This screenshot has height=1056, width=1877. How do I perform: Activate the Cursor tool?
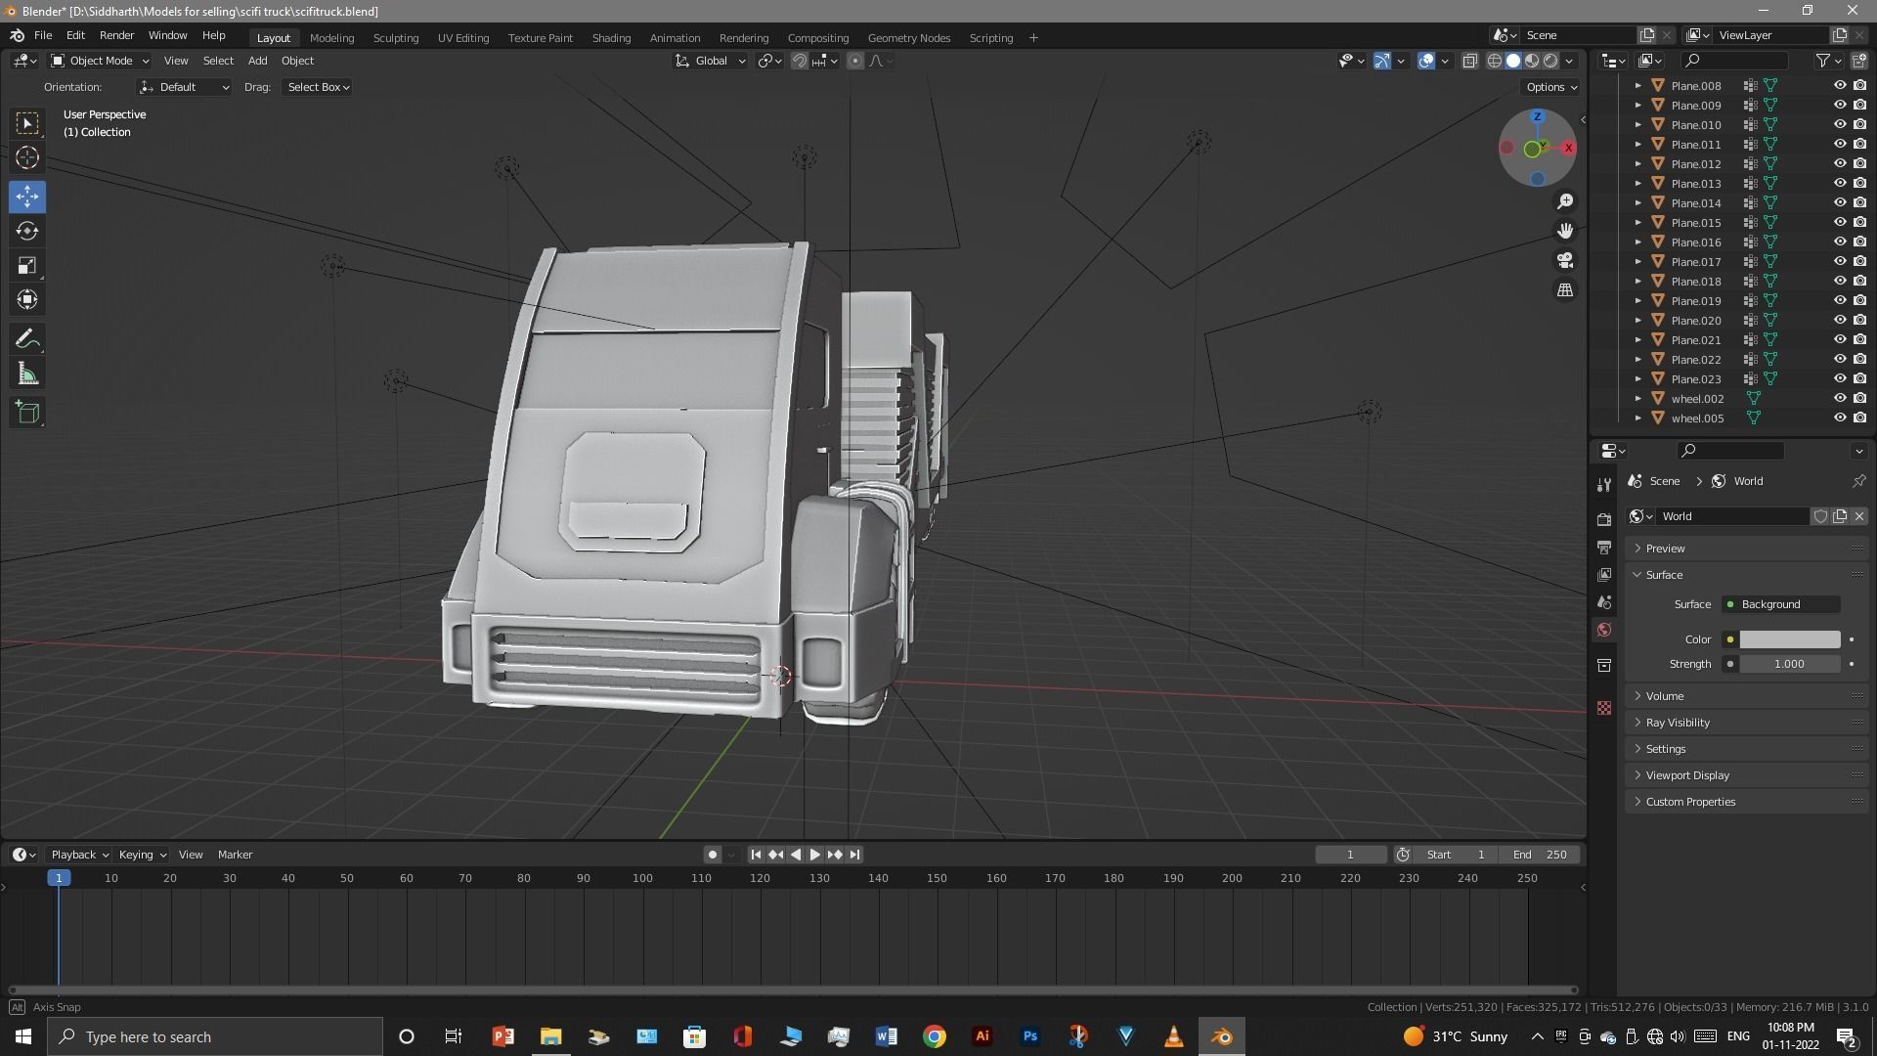[x=27, y=157]
